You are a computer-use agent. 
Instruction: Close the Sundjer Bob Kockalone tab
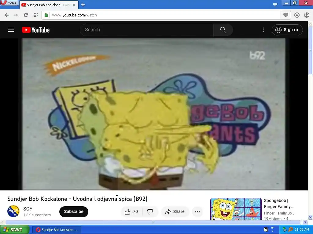[74, 5]
